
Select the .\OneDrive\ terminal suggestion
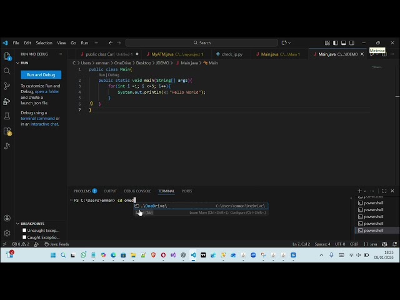coord(201,206)
